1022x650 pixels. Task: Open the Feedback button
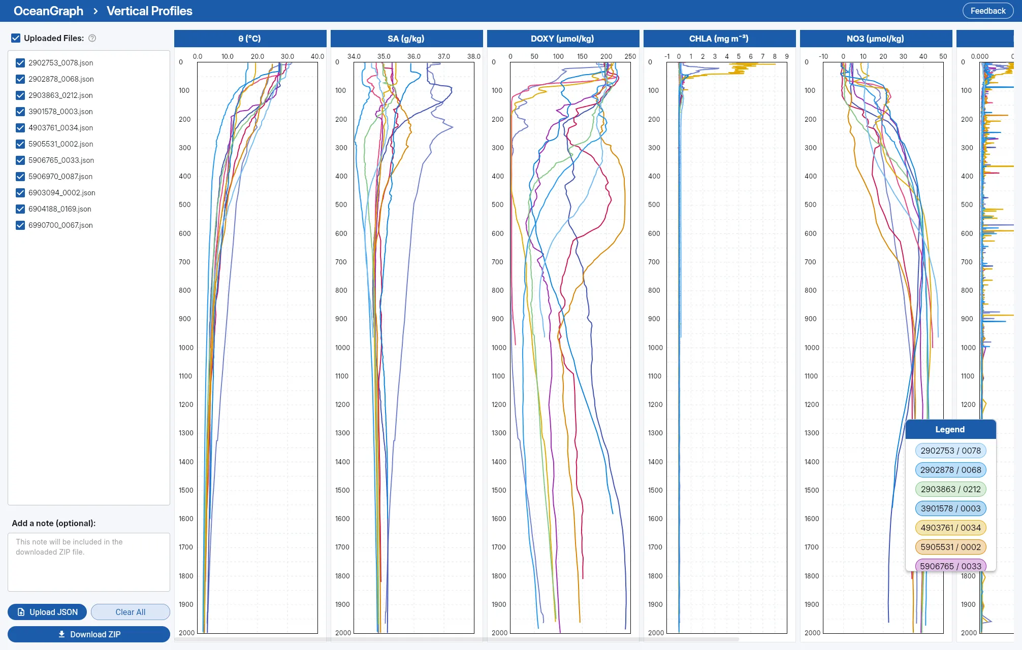[987, 11]
